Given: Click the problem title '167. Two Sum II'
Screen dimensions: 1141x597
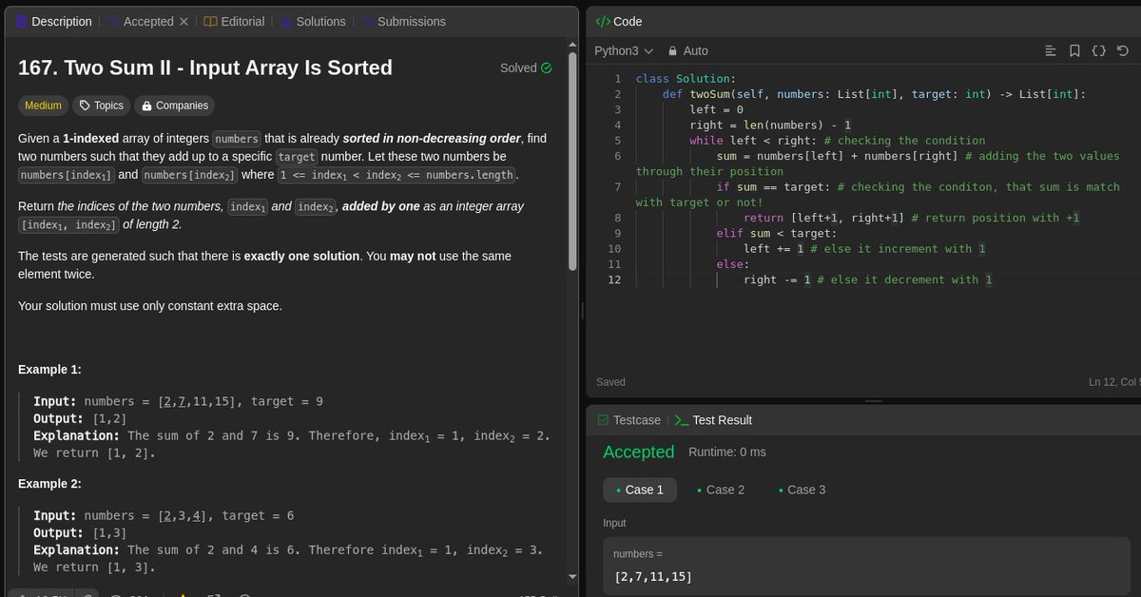Looking at the screenshot, I should point(205,67).
